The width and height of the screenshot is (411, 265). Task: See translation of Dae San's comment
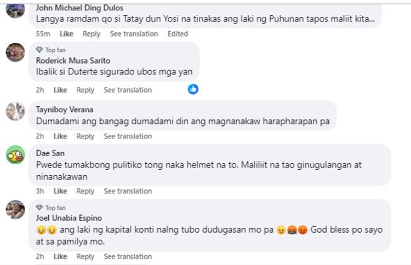click(128, 191)
